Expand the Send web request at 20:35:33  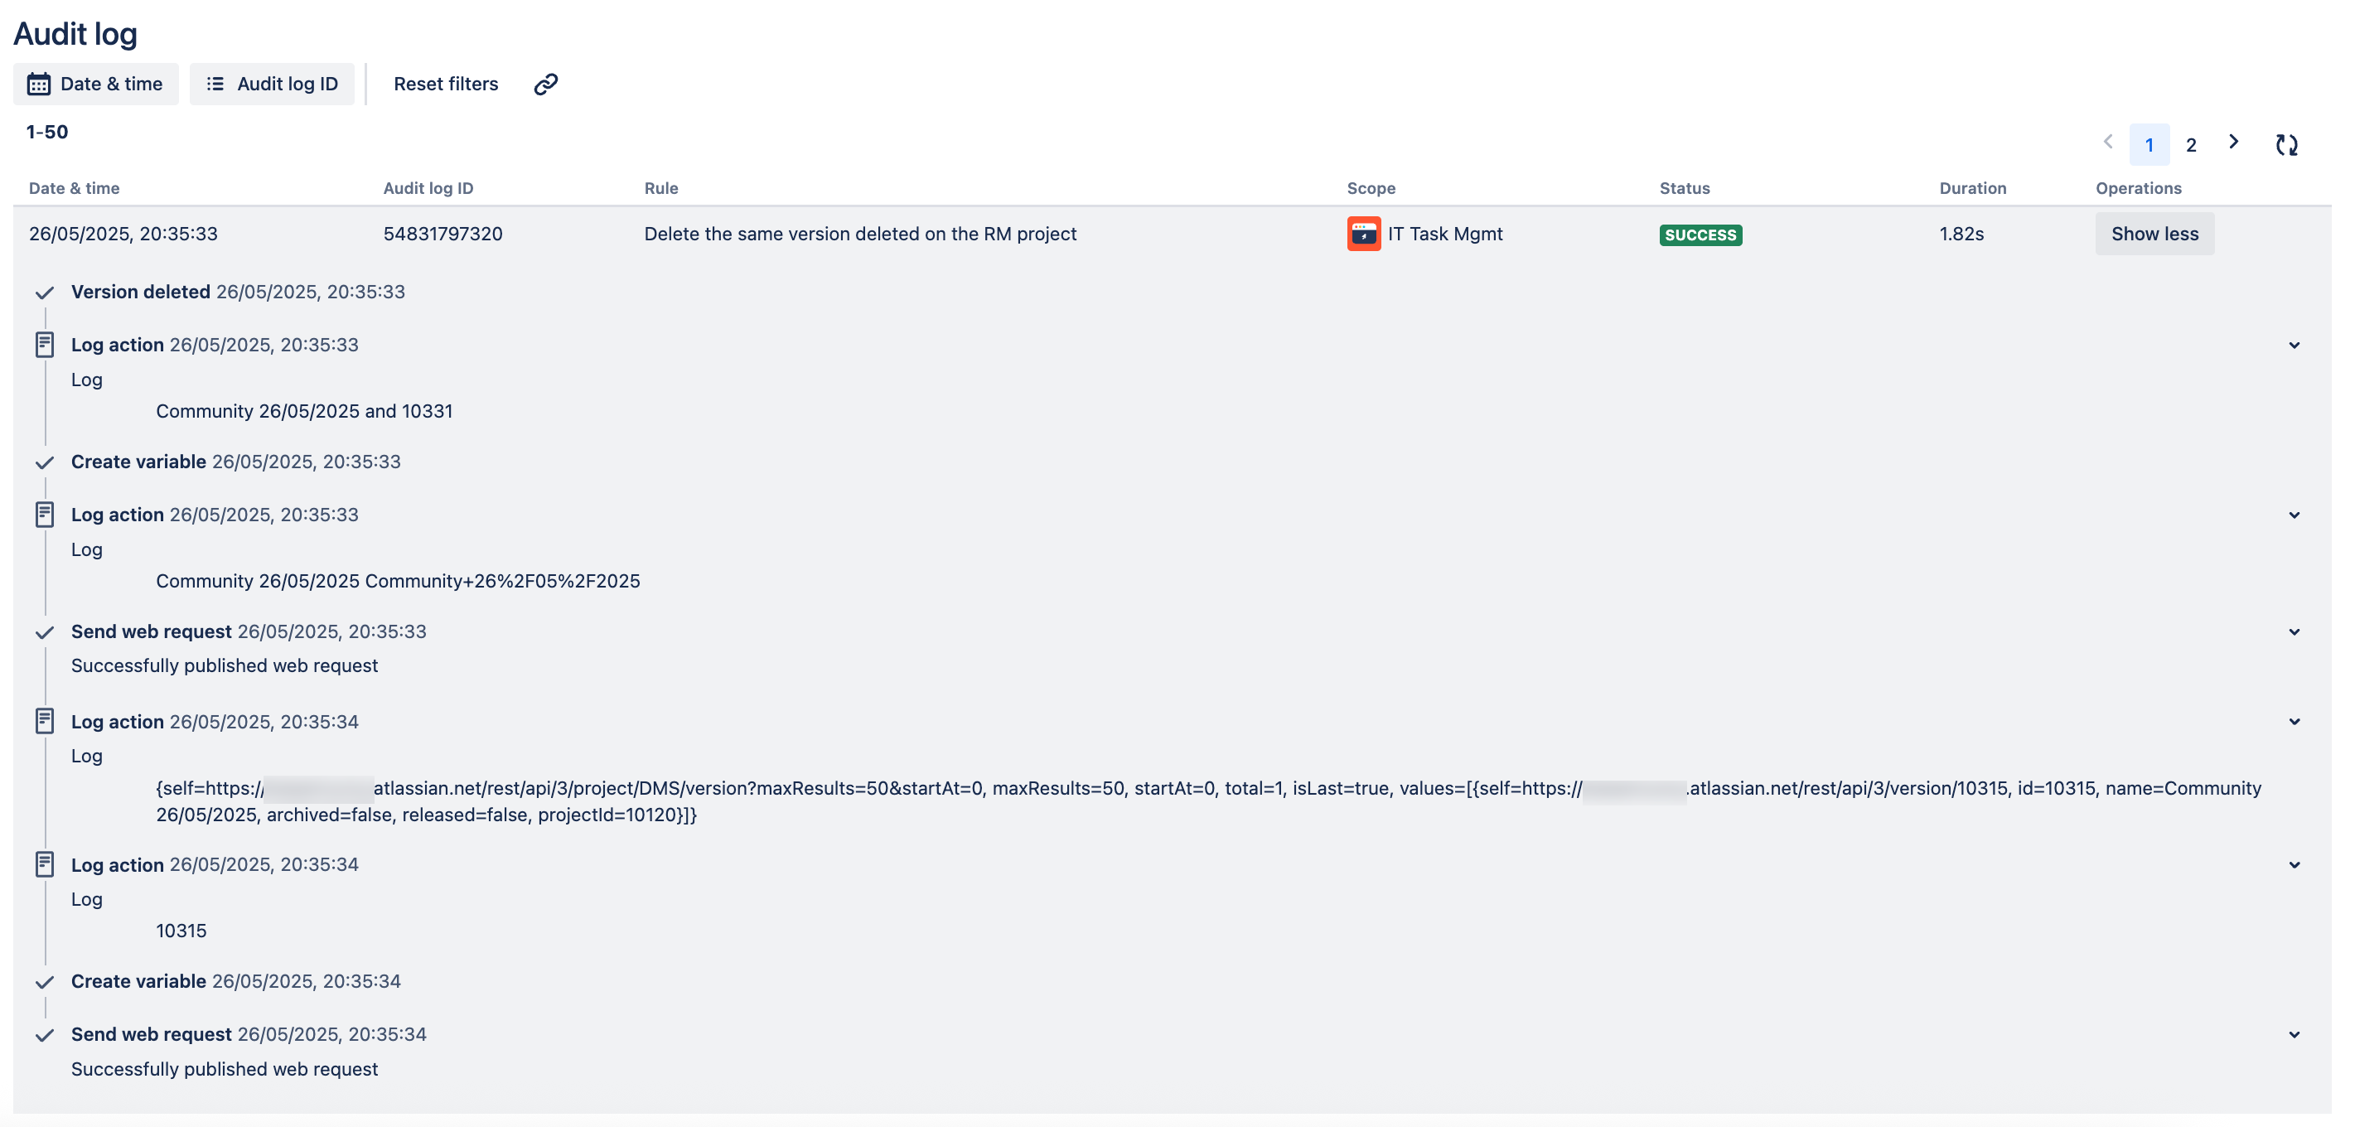coord(2295,631)
